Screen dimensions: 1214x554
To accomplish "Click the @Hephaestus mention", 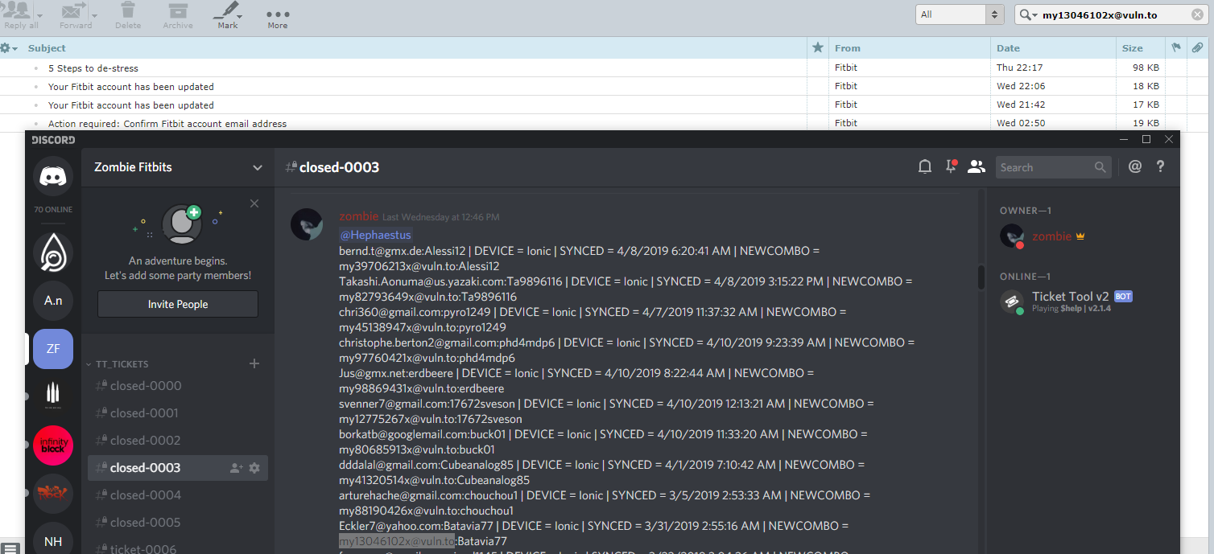I will coord(375,235).
